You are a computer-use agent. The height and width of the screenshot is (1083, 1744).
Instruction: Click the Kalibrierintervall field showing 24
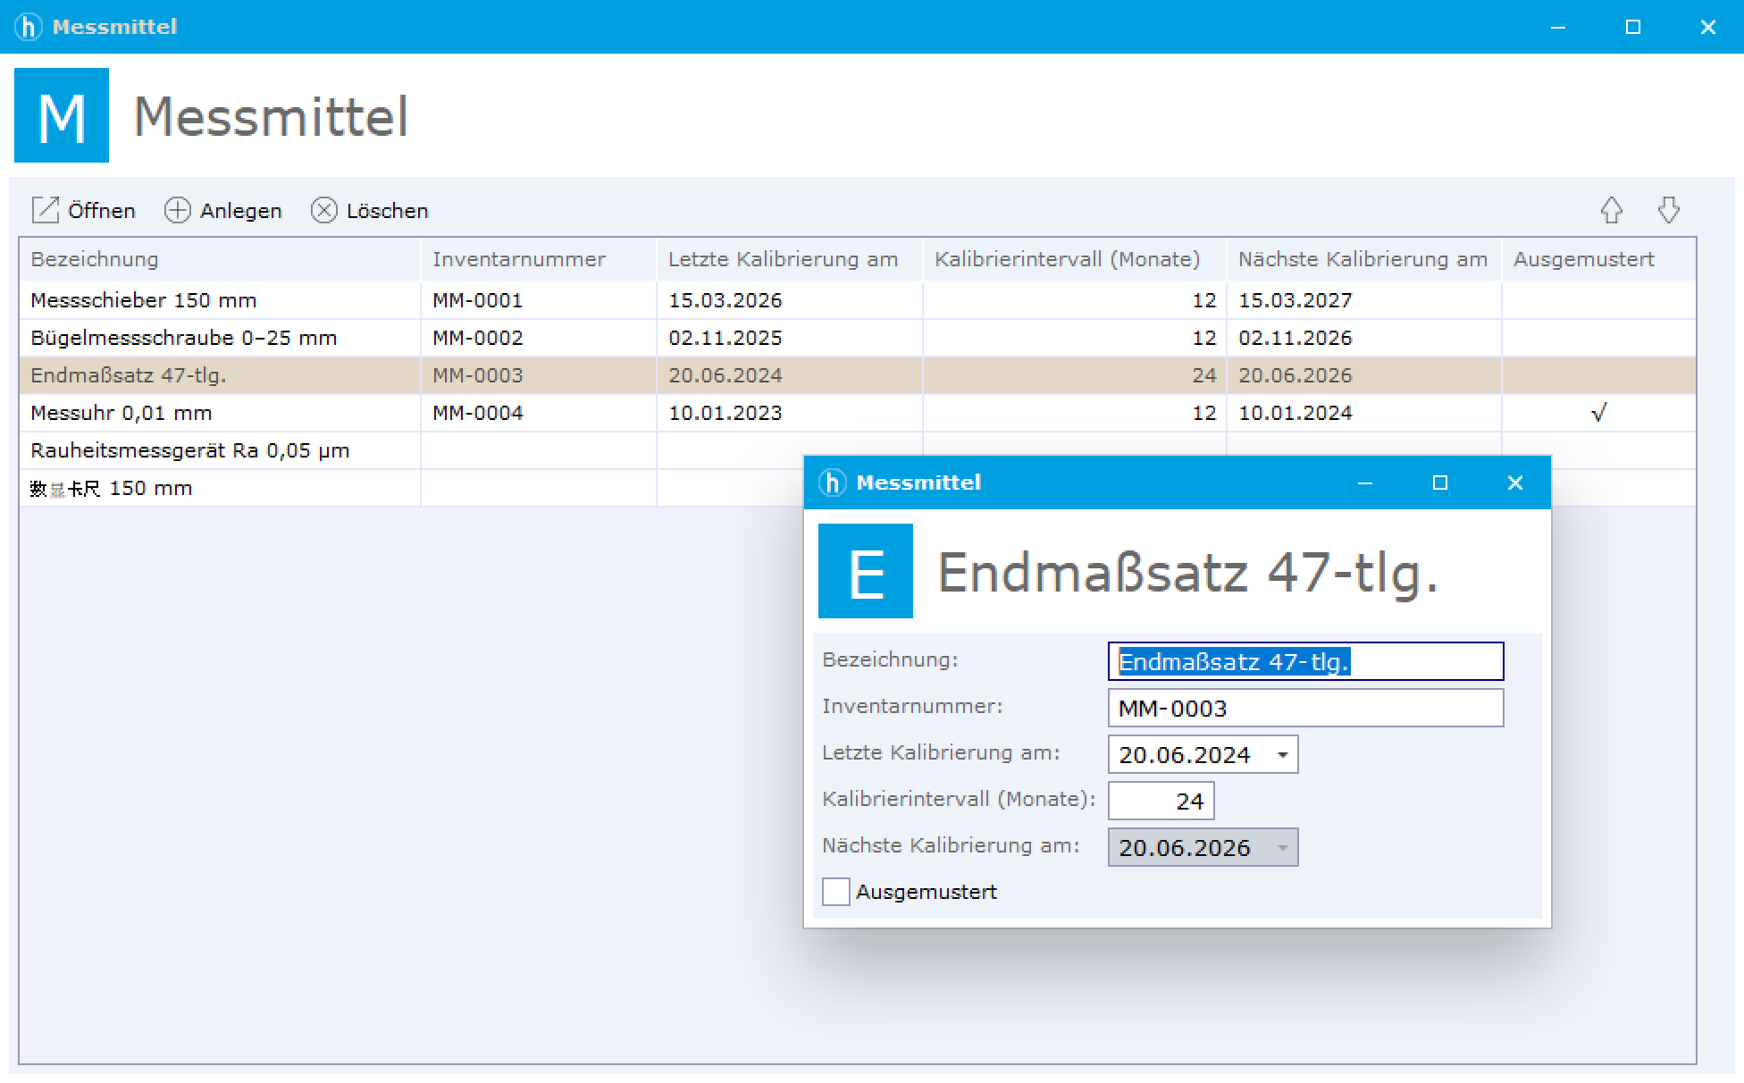(1161, 801)
